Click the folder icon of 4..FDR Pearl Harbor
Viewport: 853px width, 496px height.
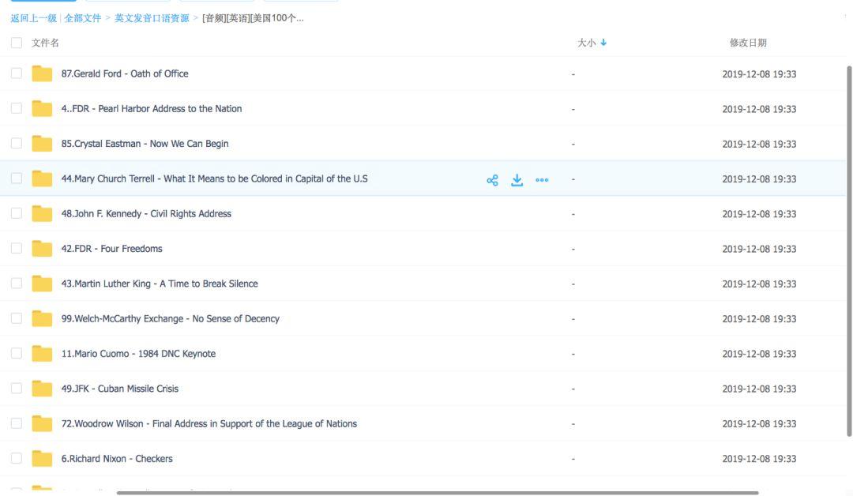click(x=42, y=108)
